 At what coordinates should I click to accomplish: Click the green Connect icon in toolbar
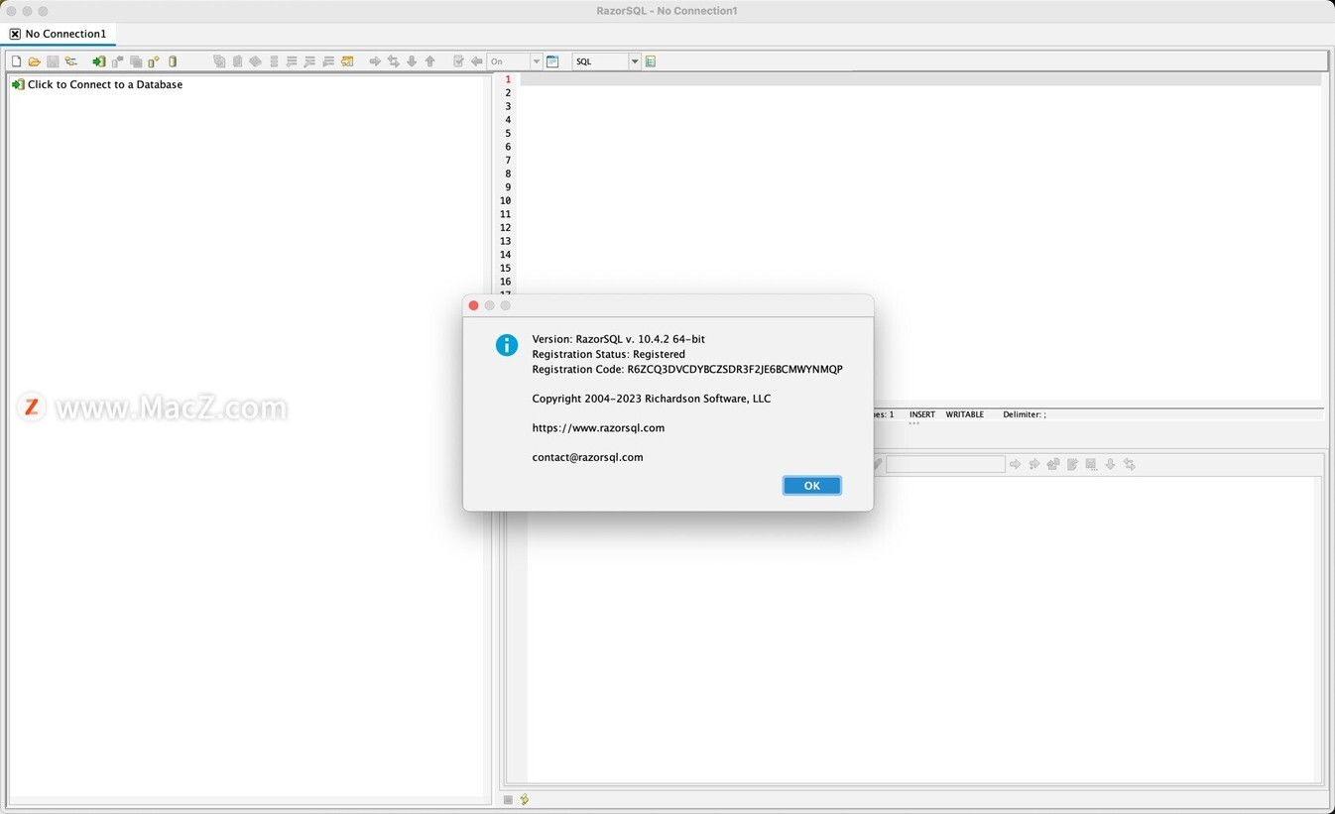(99, 61)
